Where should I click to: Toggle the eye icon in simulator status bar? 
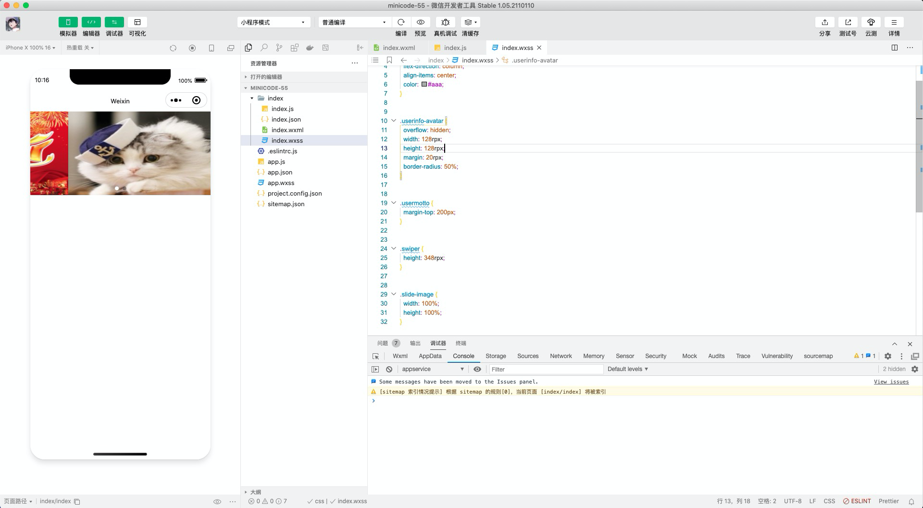[x=217, y=501]
